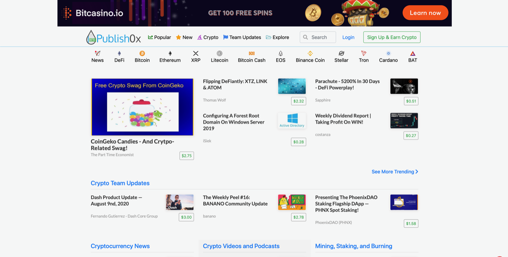The image size is (508, 257).
Task: Click the New star icon
Action: pos(179,37)
